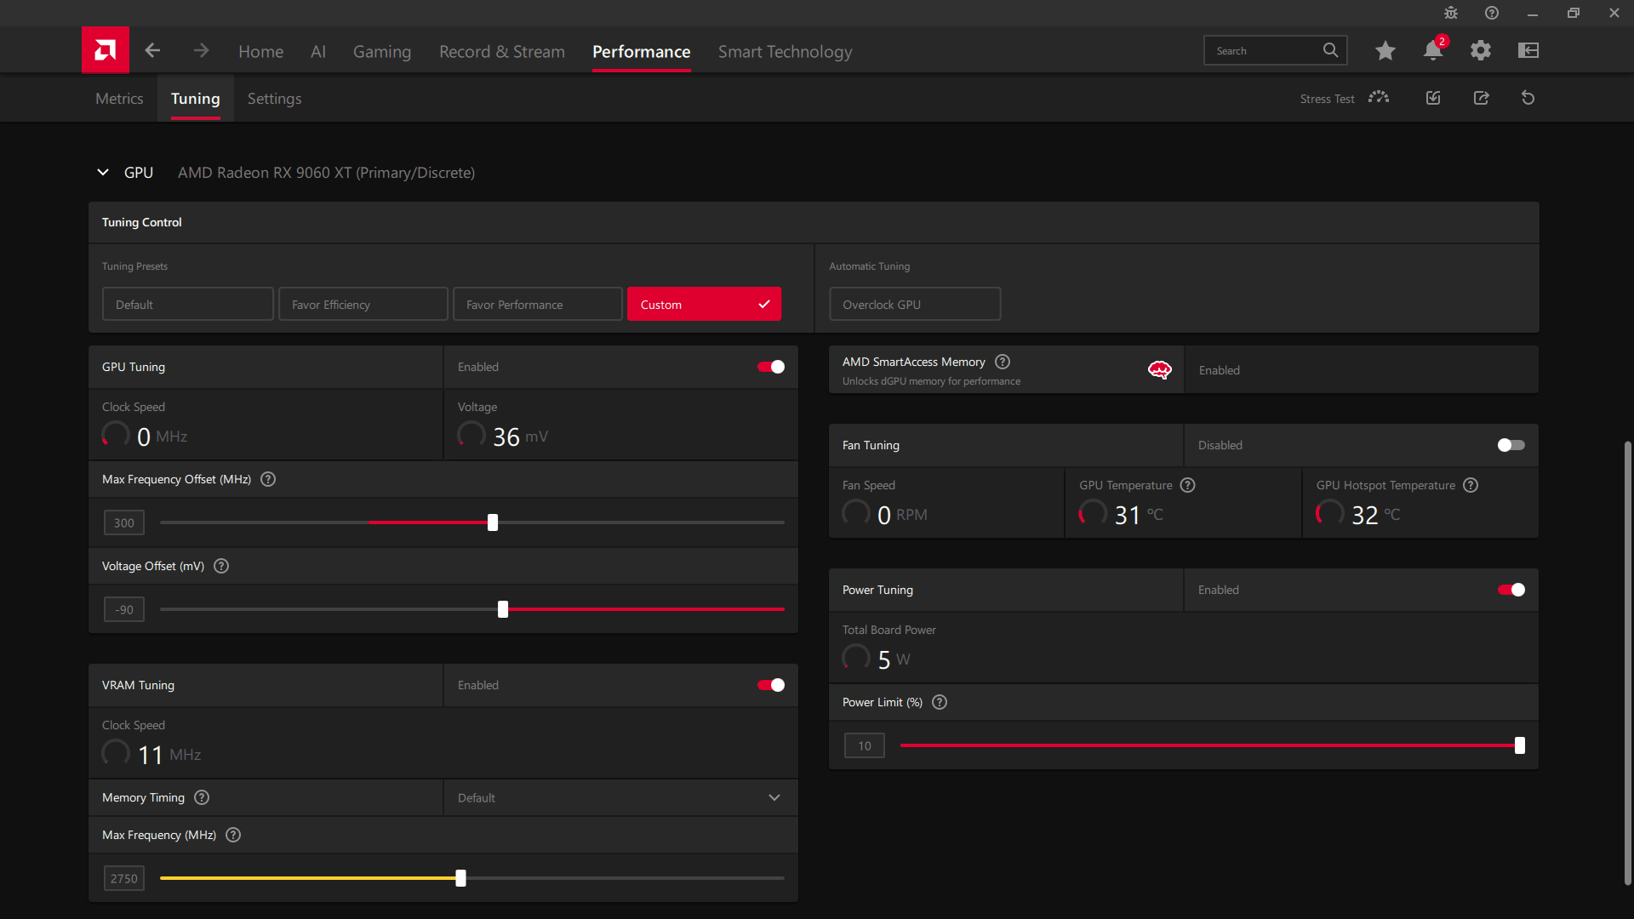The height and width of the screenshot is (919, 1634).
Task: Open the Gaming menu
Action: click(382, 52)
